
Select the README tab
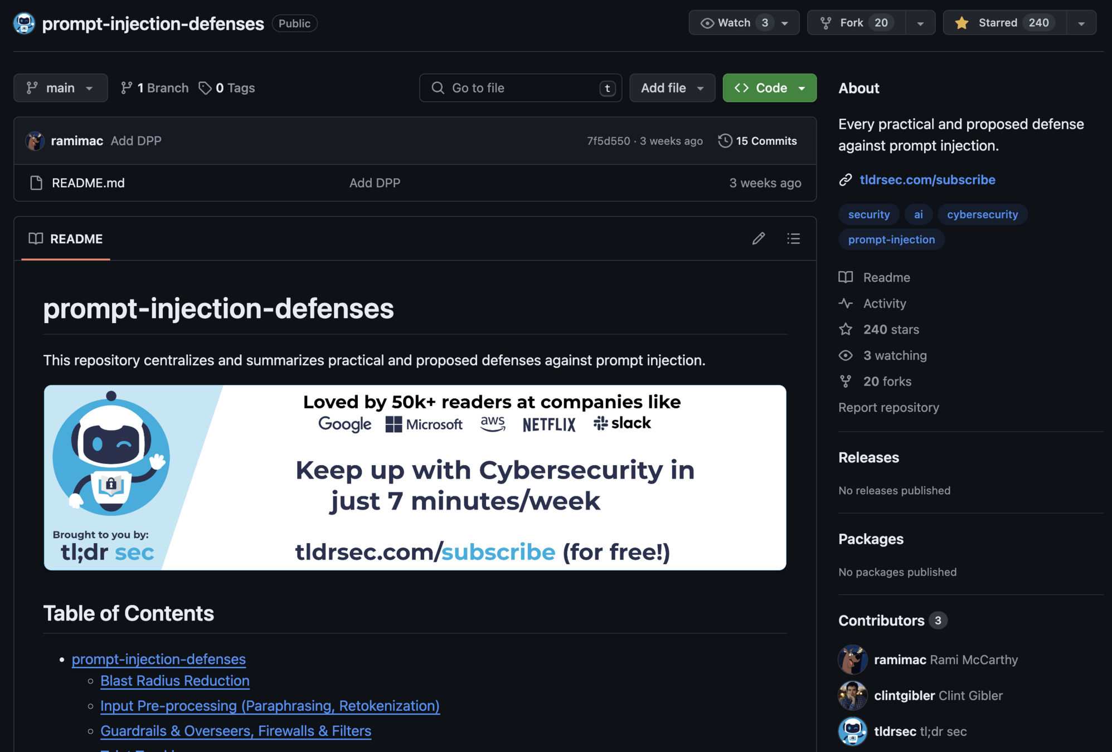pyautogui.click(x=66, y=238)
